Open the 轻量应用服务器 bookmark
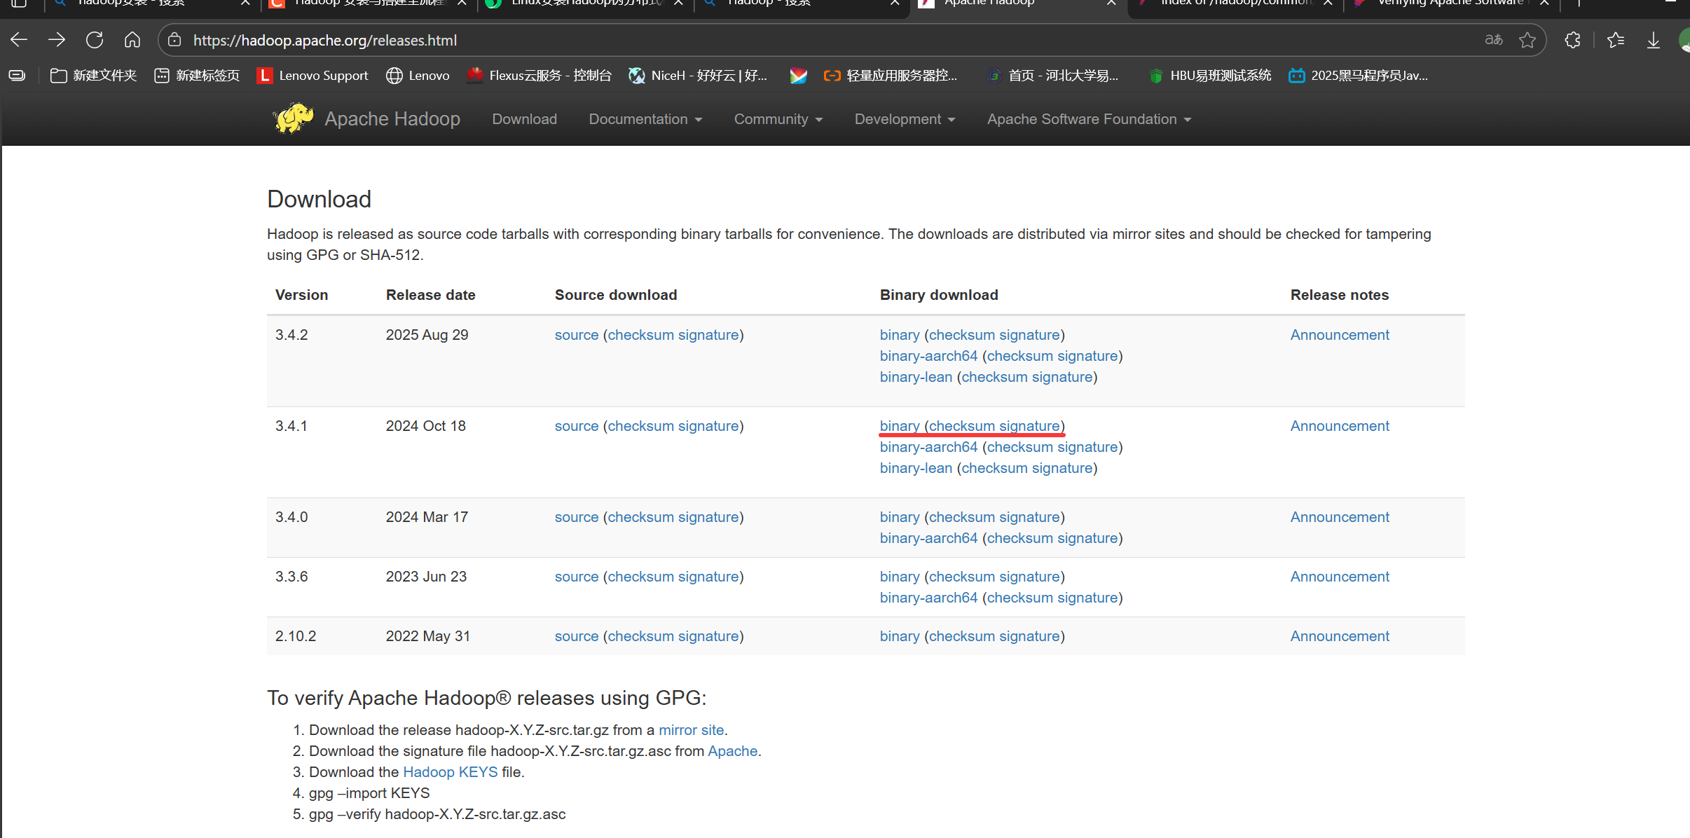Viewport: 1690px width, 838px height. click(891, 76)
